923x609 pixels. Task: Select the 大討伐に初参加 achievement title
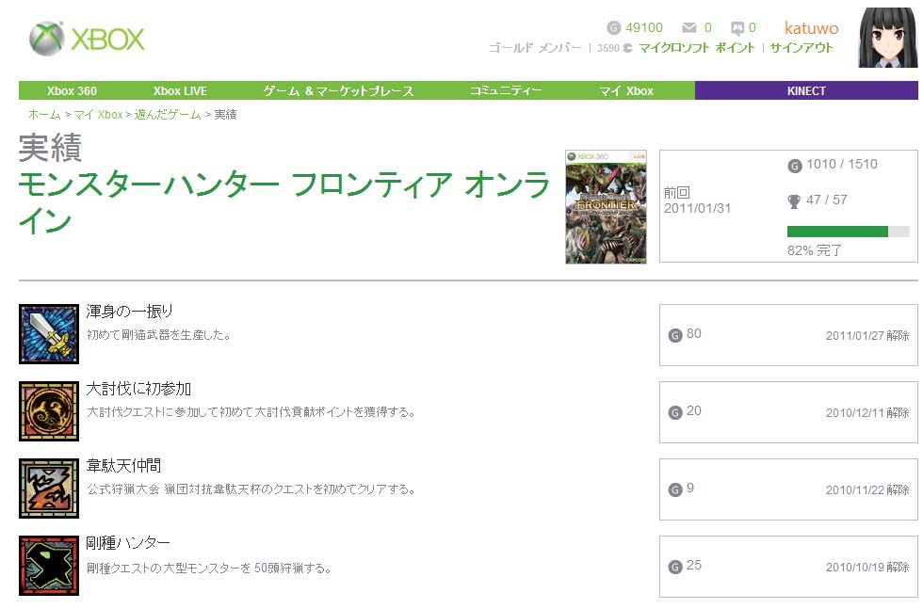(x=138, y=389)
